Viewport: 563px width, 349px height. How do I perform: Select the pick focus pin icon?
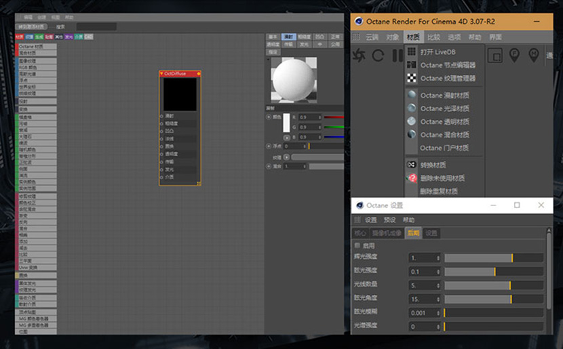tap(515, 56)
